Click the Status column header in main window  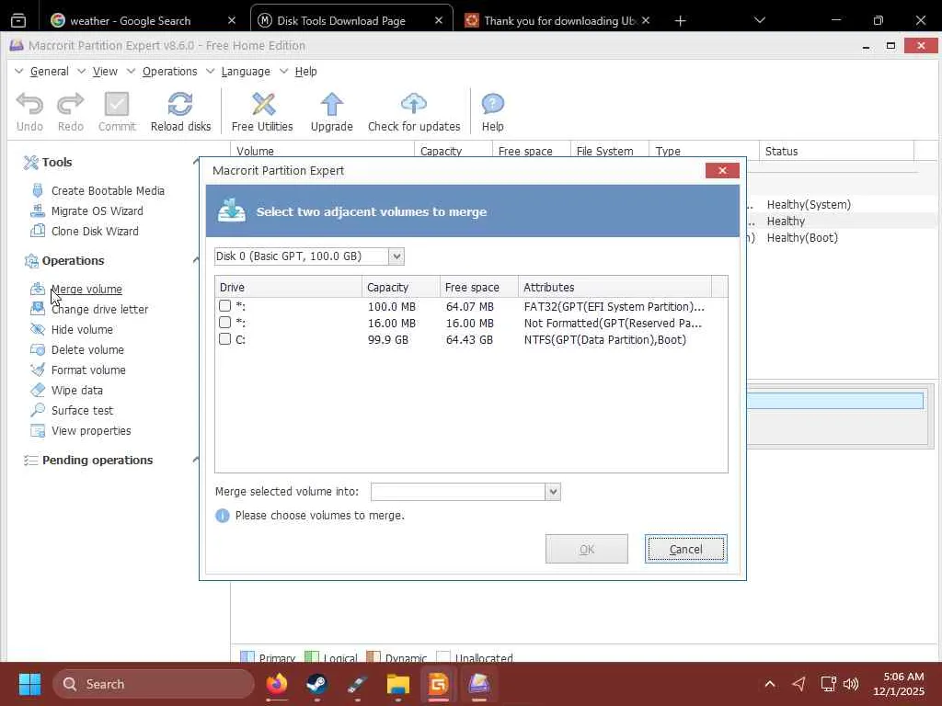[x=836, y=152]
